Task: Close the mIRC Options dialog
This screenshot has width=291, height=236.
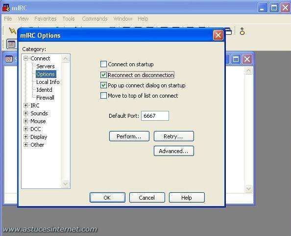Action: pyautogui.click(x=218, y=35)
